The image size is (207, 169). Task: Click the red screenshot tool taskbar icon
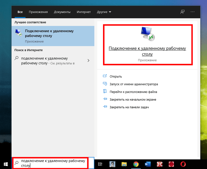click(x=171, y=164)
